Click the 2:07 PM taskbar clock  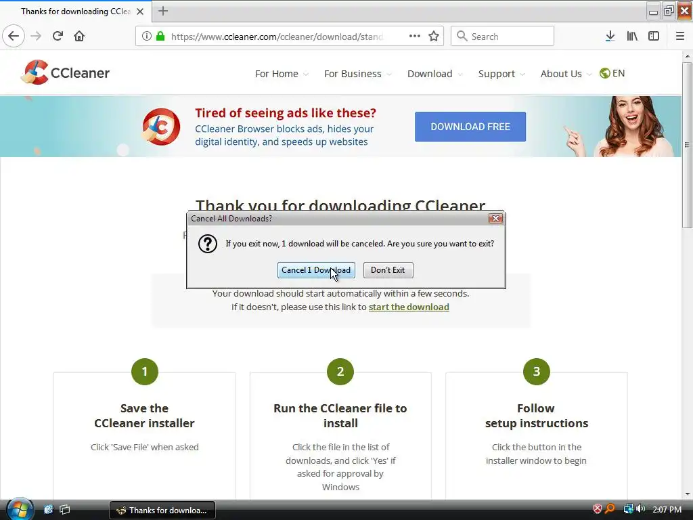tap(667, 509)
